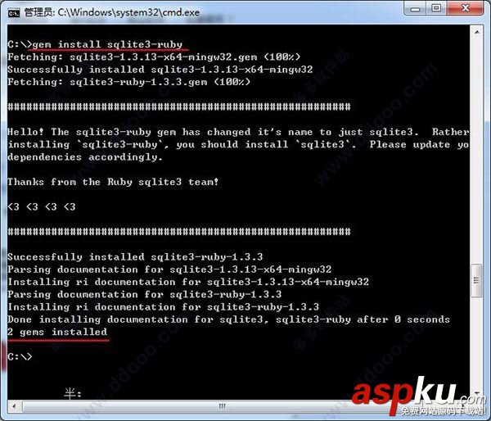Close the cmd.exe window

pos(466,8)
